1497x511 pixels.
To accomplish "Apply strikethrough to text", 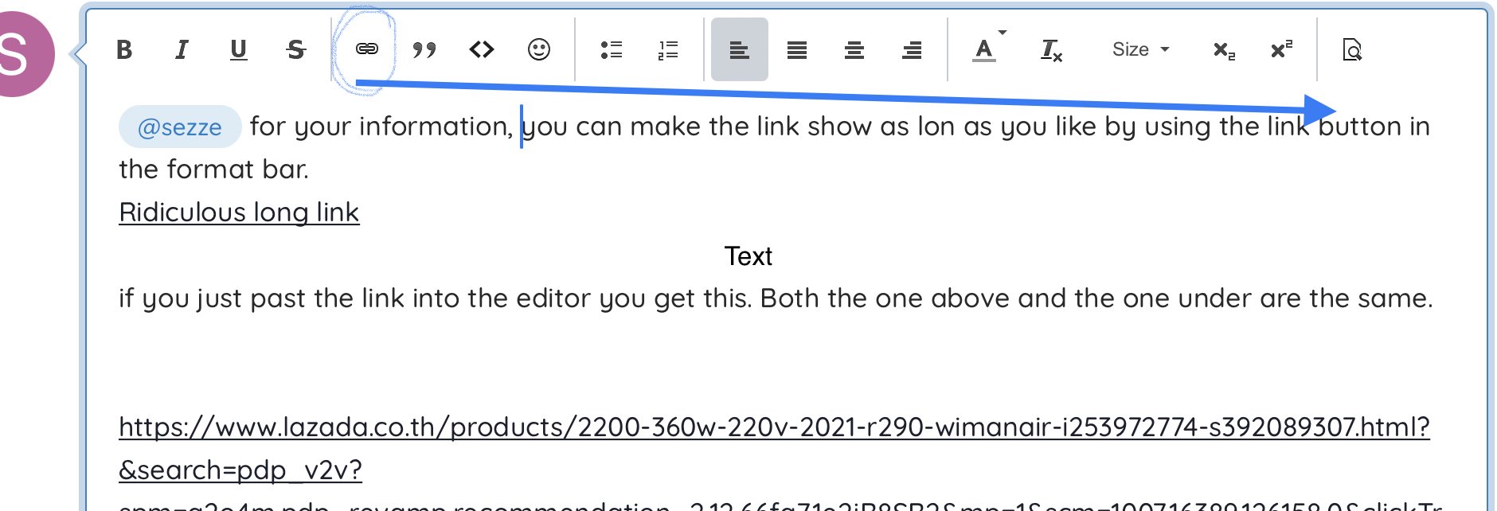I will pos(295,50).
